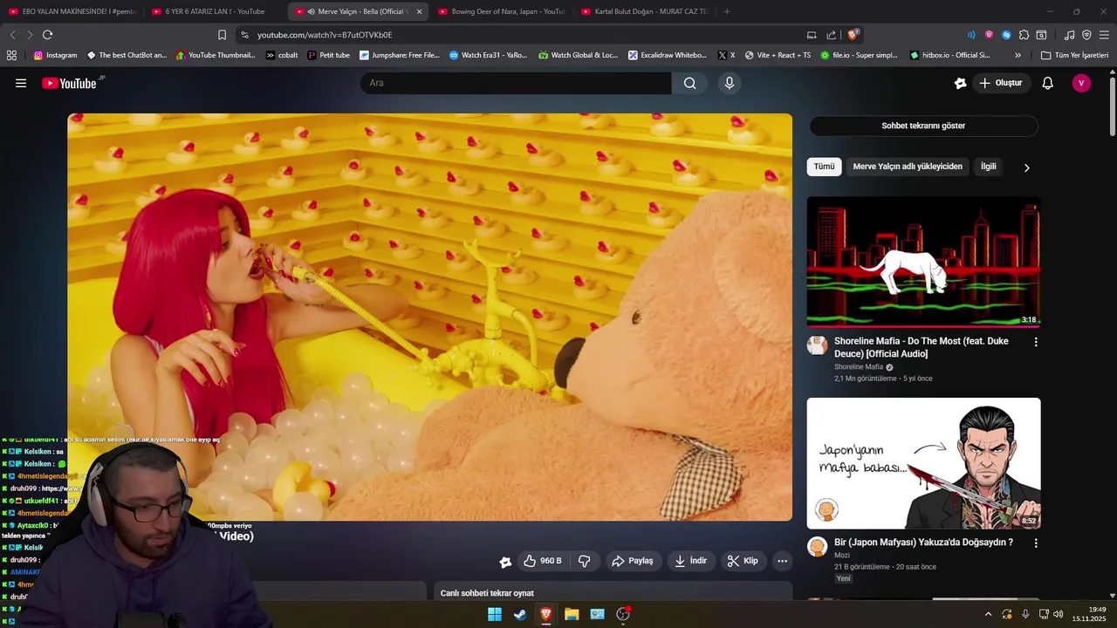Open the hitbox.io bookmark
This screenshot has width=1117, height=628.
click(x=949, y=55)
